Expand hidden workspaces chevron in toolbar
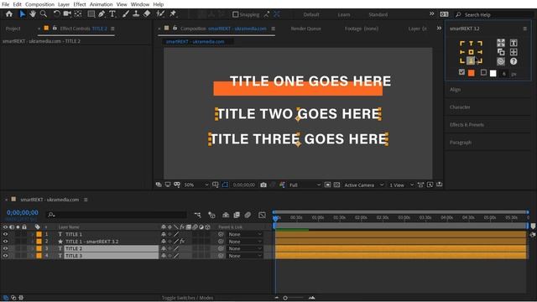Viewport: 537px width, 302px height. [x=431, y=13]
